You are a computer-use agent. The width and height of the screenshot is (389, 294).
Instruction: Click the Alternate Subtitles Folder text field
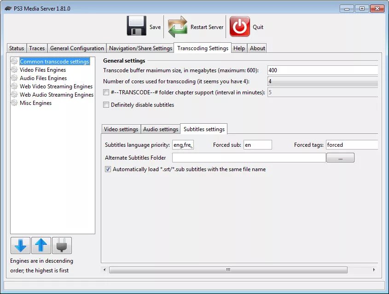click(249, 158)
